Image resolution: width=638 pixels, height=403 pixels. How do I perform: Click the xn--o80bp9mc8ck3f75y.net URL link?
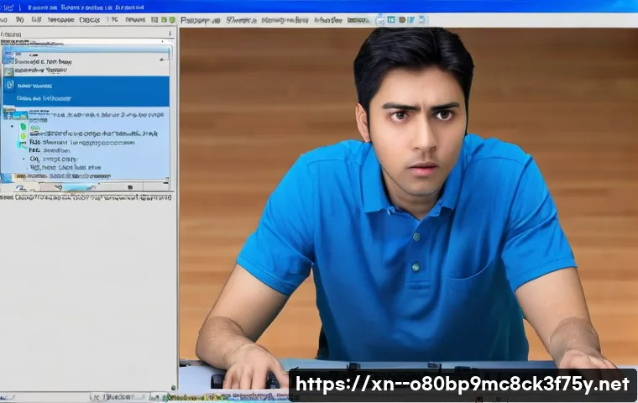pyautogui.click(x=463, y=385)
